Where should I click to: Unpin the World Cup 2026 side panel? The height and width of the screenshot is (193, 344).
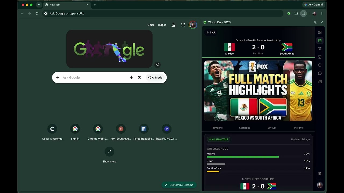[315, 22]
